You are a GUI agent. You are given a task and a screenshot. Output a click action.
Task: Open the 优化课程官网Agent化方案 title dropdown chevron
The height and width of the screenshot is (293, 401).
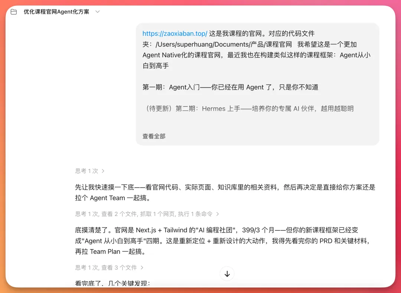97,12
